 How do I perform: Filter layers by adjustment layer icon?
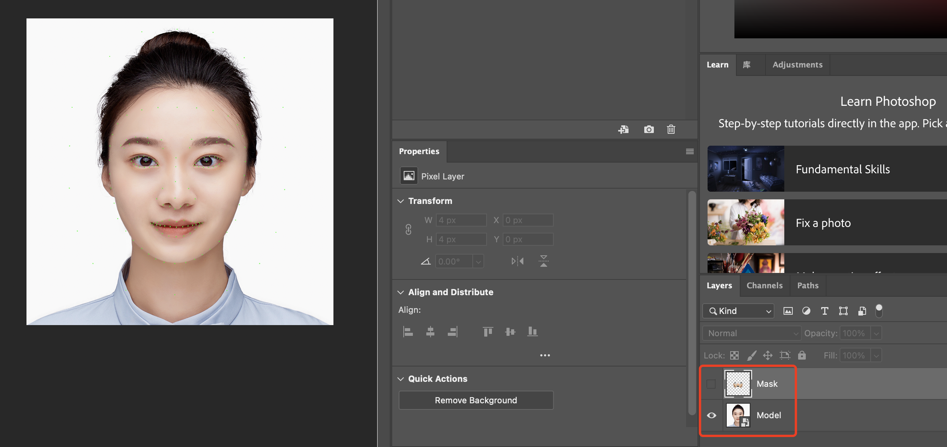(x=806, y=311)
